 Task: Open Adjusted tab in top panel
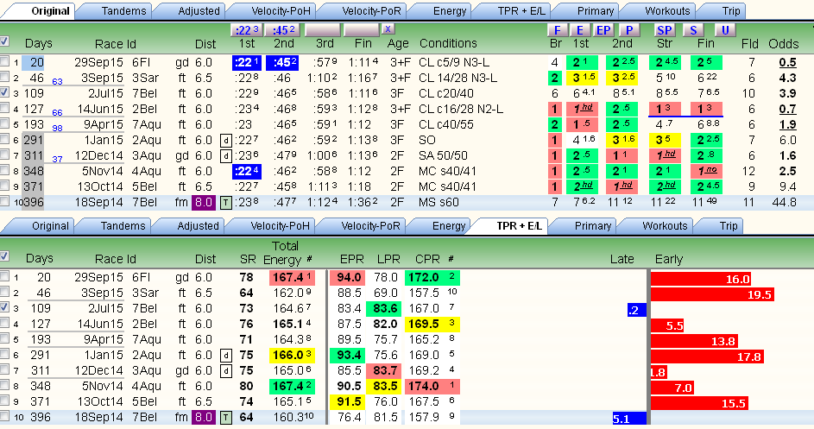click(x=199, y=11)
